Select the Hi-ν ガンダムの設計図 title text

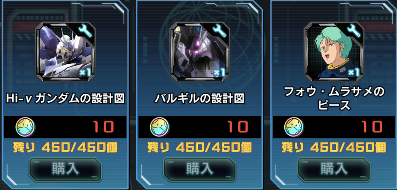click(x=66, y=99)
